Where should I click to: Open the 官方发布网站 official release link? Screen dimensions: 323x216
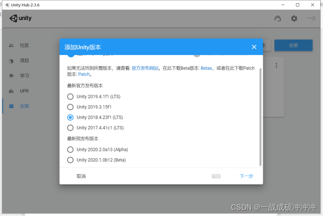tap(145, 68)
